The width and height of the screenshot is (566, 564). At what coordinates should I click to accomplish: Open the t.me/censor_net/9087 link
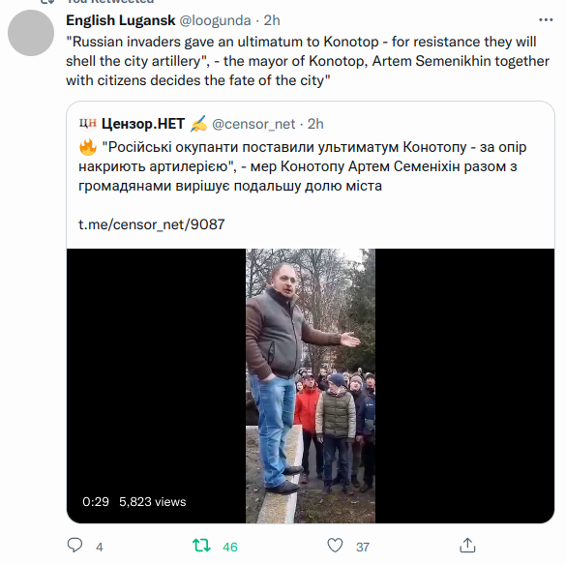pos(152,224)
